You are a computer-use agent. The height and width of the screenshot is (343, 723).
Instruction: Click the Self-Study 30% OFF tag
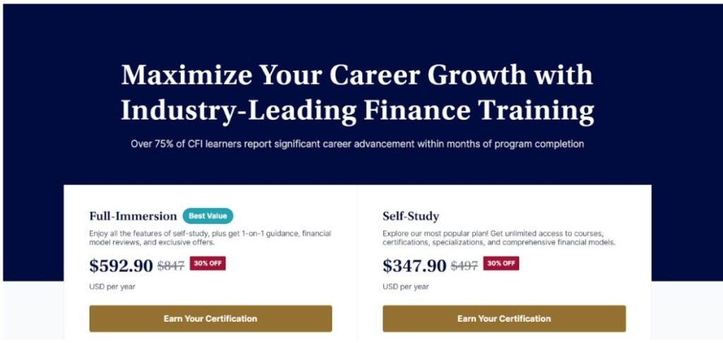pyautogui.click(x=501, y=263)
